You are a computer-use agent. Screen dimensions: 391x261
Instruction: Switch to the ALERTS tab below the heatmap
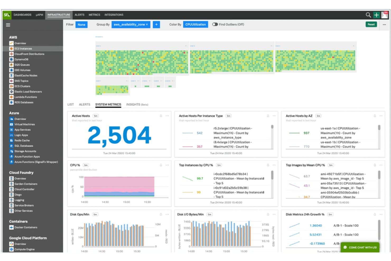tap(85, 104)
